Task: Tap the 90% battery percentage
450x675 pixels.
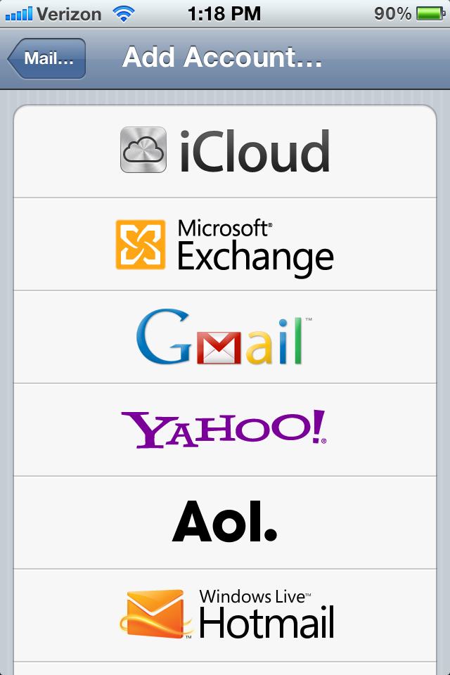Action: pyautogui.click(x=393, y=14)
